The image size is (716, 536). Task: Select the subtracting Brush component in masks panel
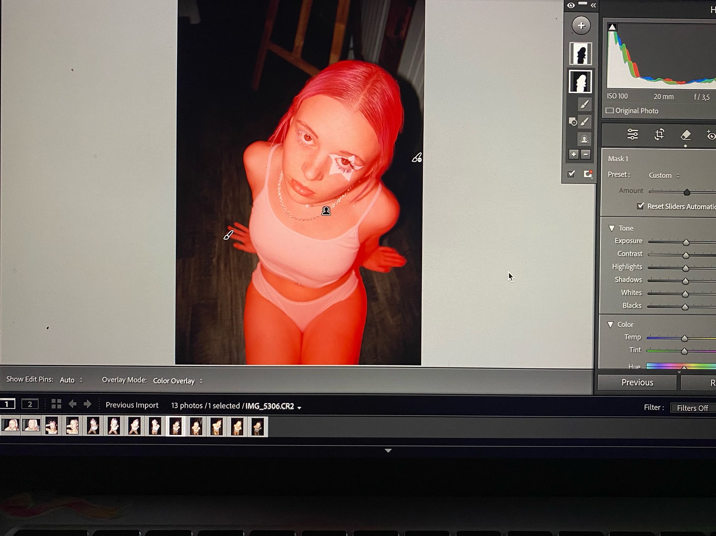tap(584, 122)
